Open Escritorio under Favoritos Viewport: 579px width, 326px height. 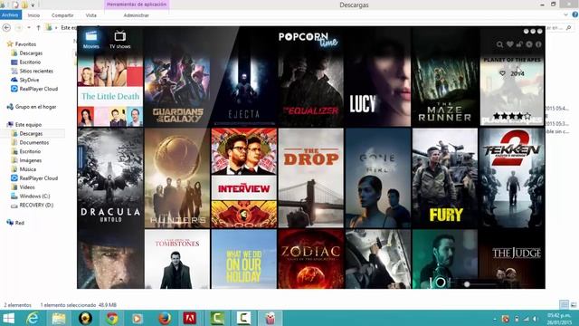pyautogui.click(x=30, y=62)
